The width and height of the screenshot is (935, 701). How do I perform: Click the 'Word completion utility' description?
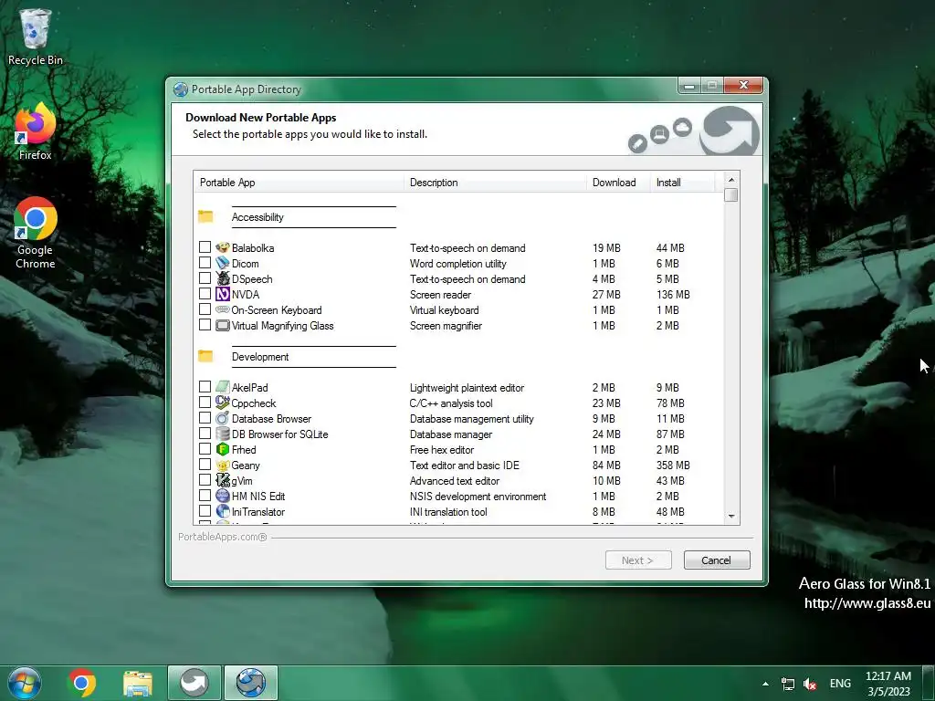[x=458, y=264]
